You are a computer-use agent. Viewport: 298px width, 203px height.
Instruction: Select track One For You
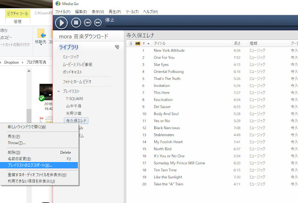[164, 58]
